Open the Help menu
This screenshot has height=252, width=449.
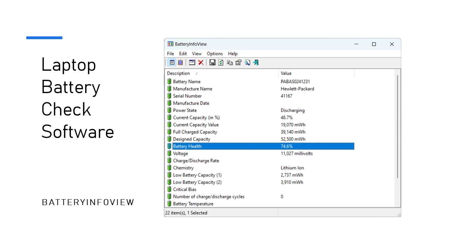(233, 54)
